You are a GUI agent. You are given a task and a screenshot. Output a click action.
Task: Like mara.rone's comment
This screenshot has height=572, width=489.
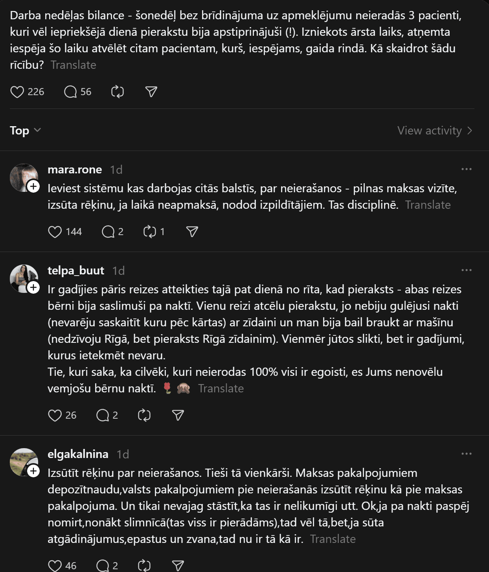point(55,232)
